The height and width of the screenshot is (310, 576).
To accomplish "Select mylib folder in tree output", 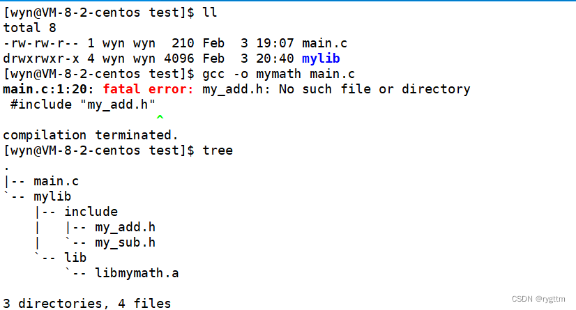I will point(52,196).
